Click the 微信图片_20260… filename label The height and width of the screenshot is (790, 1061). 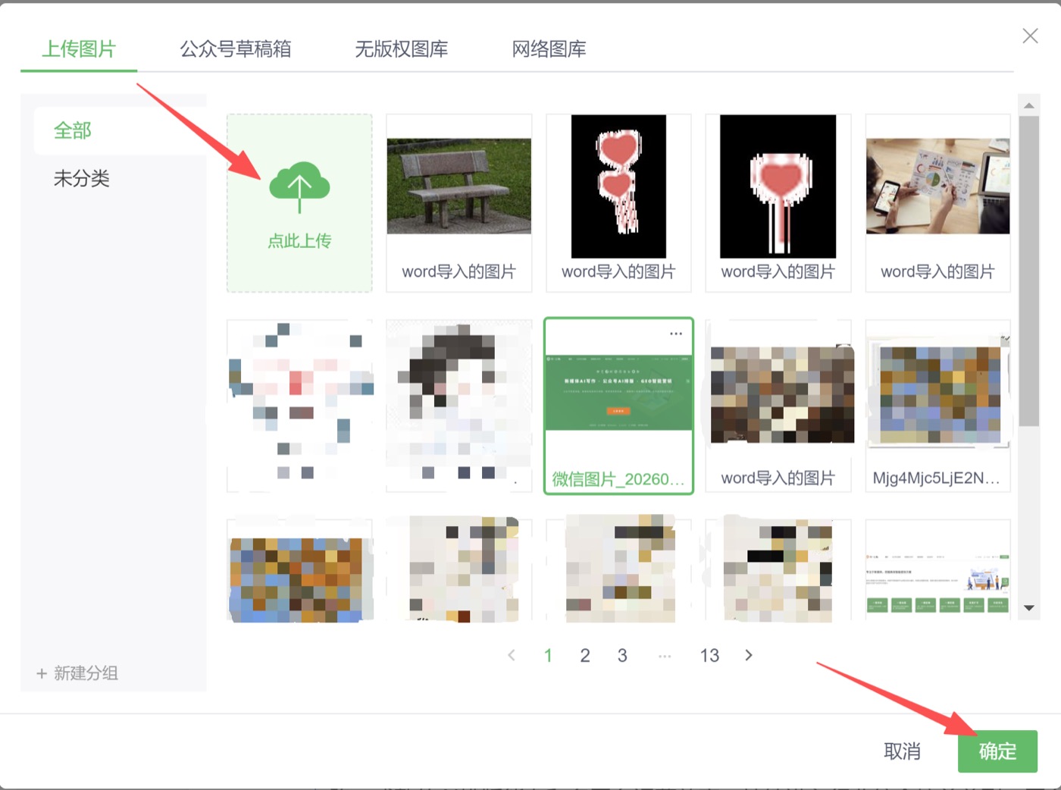(618, 479)
